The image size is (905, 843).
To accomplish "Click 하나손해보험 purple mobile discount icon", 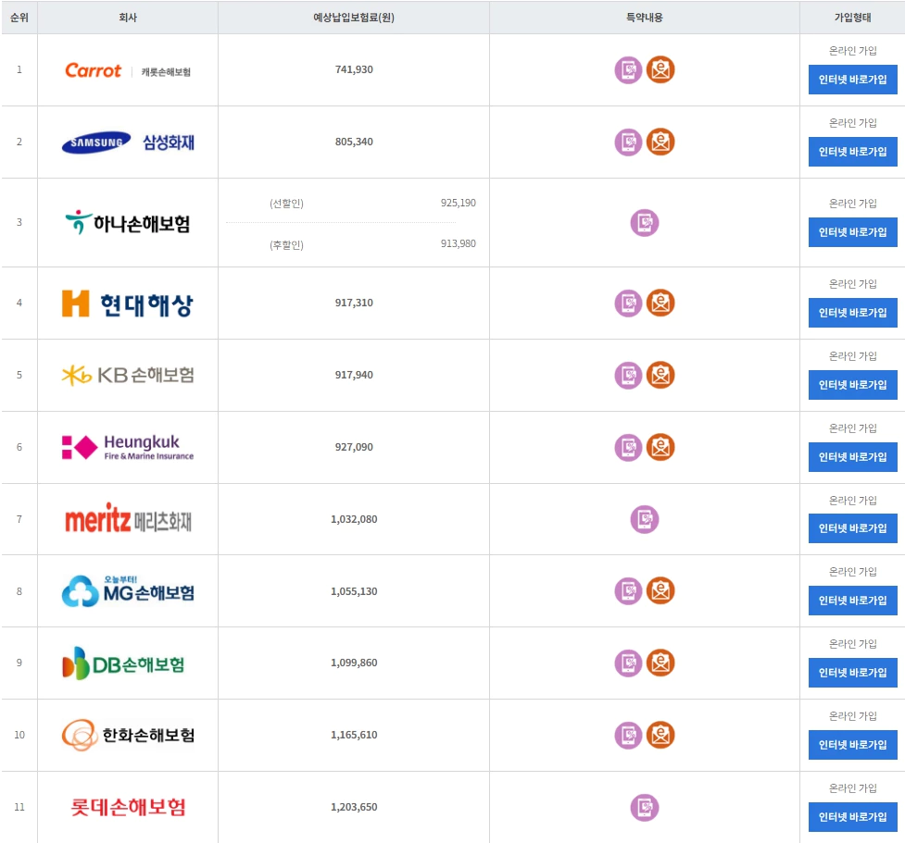I will [x=644, y=223].
